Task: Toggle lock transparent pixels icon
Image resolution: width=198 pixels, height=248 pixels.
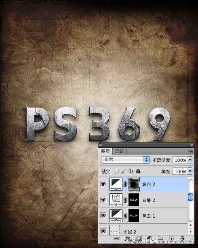Action: [x=116, y=171]
